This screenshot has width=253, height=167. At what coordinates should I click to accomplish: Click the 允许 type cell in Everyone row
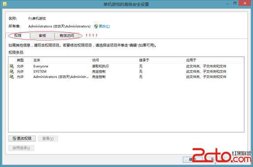tap(20, 66)
